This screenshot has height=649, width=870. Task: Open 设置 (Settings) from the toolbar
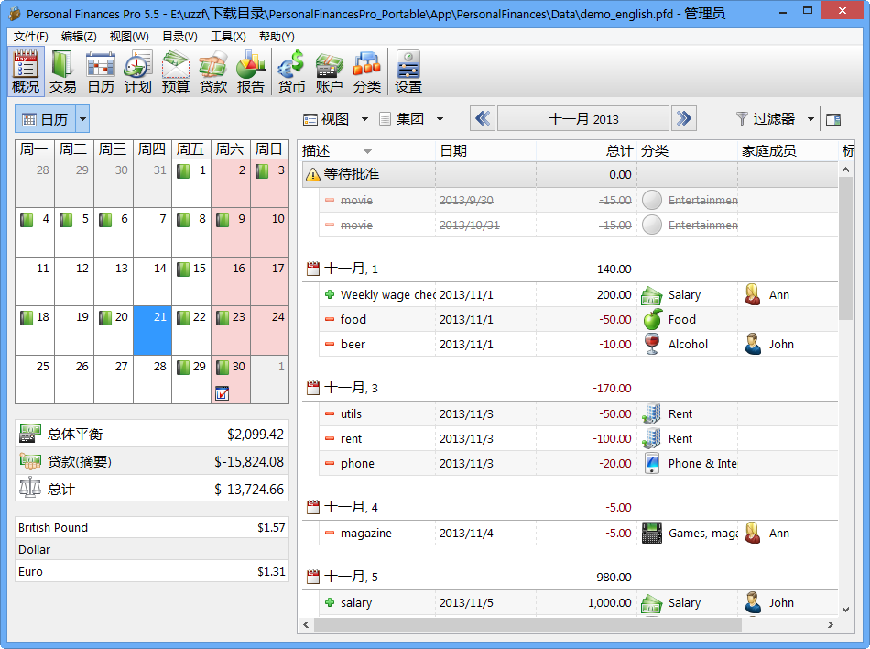coord(408,71)
